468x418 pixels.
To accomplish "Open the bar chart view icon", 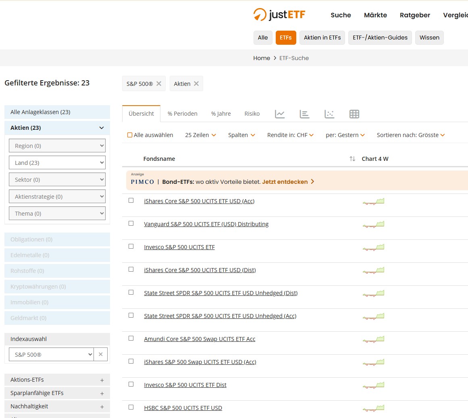I will 304,114.
